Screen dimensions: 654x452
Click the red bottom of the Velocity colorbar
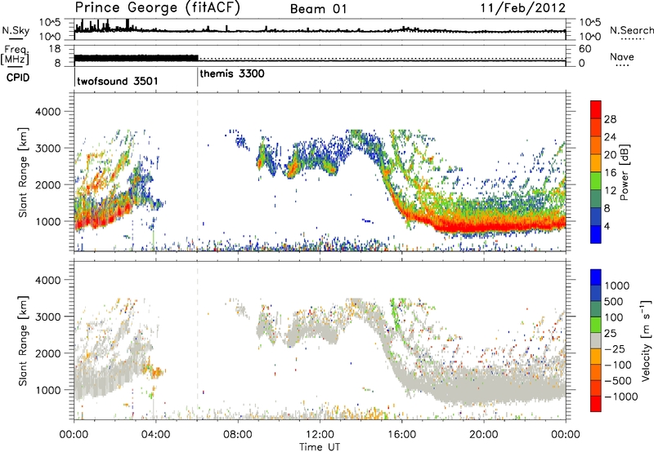tap(596, 404)
